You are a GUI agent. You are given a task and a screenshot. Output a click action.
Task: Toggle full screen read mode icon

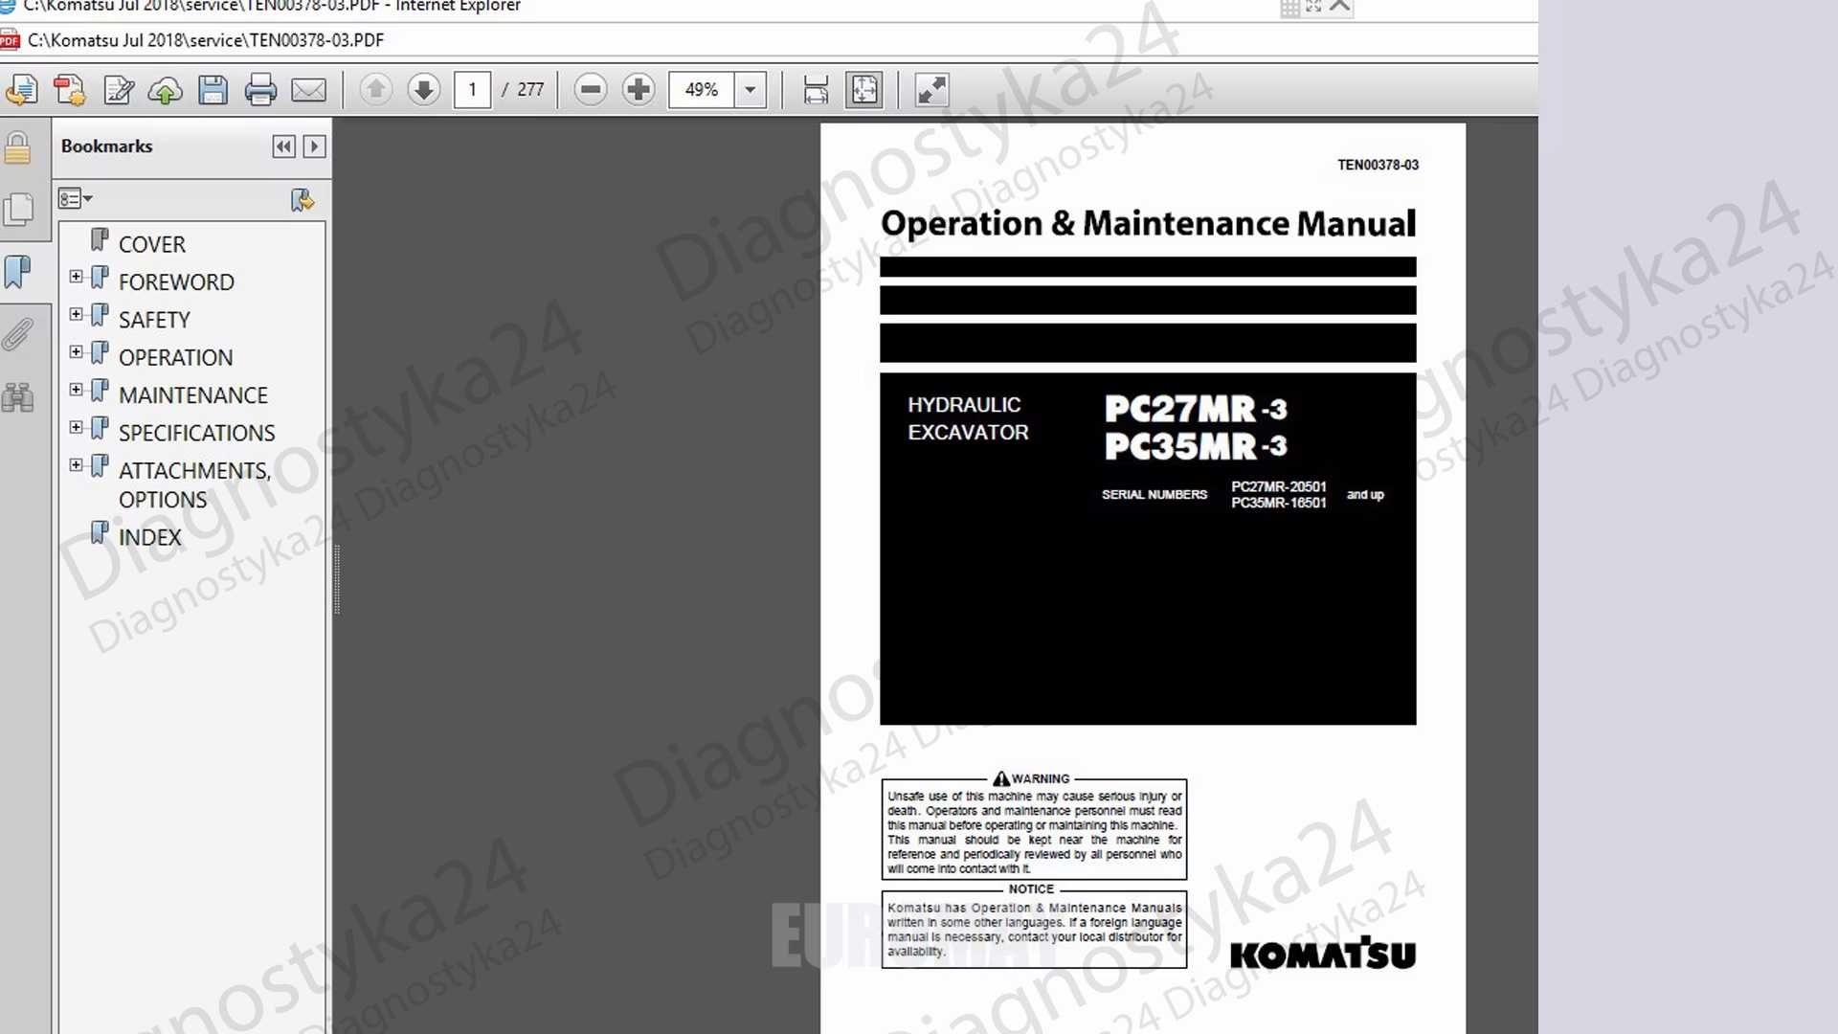point(931,90)
